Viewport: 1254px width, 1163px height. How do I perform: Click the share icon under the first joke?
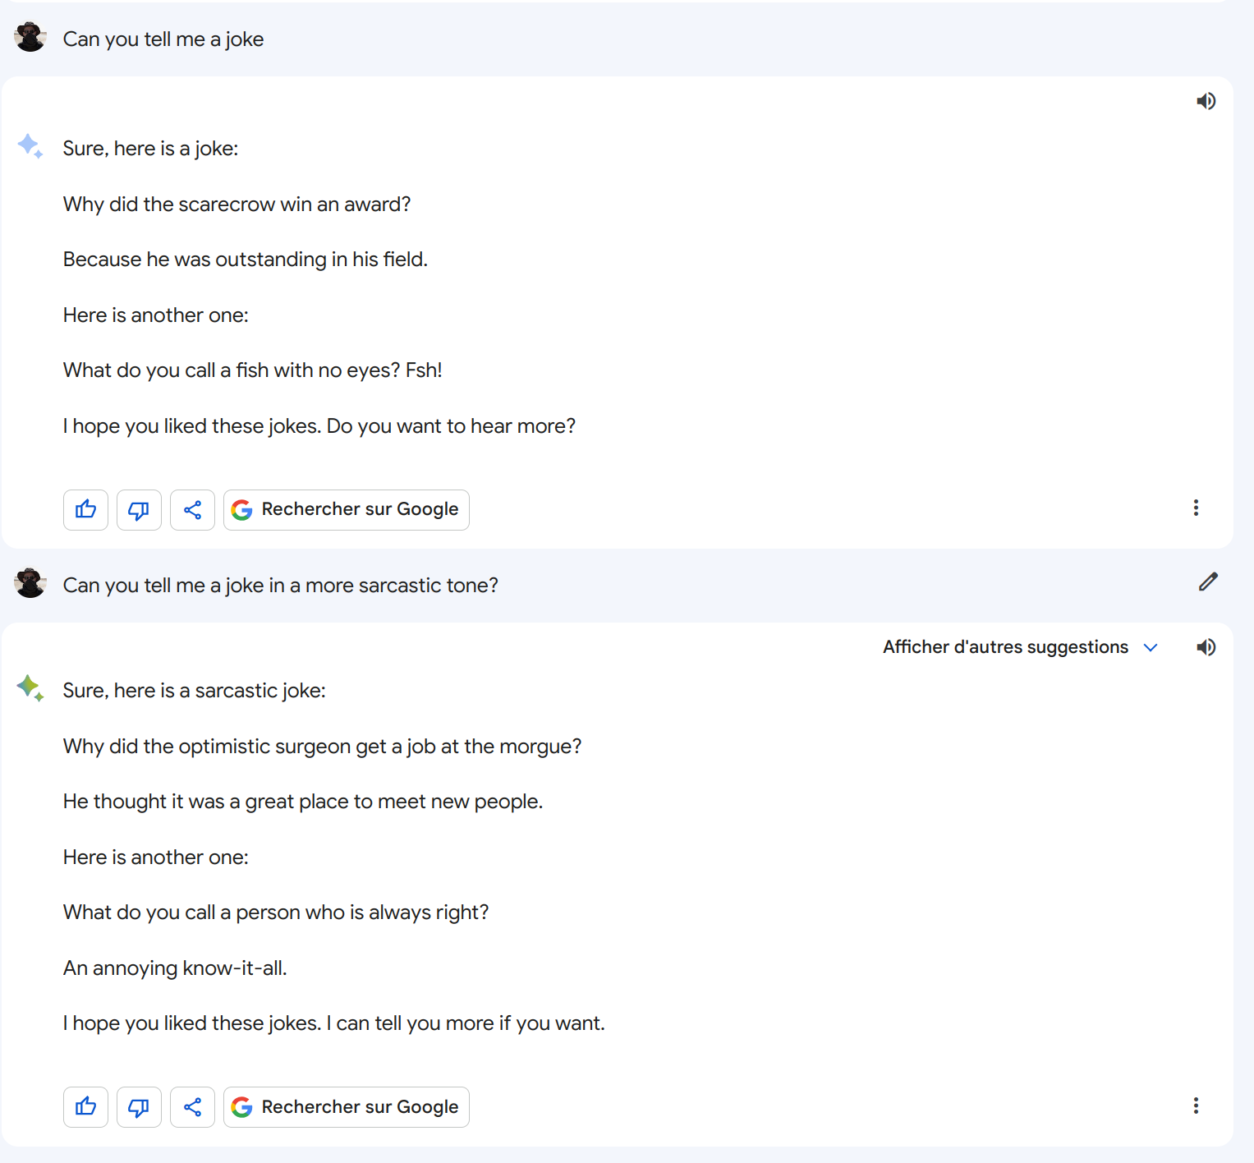click(x=192, y=510)
